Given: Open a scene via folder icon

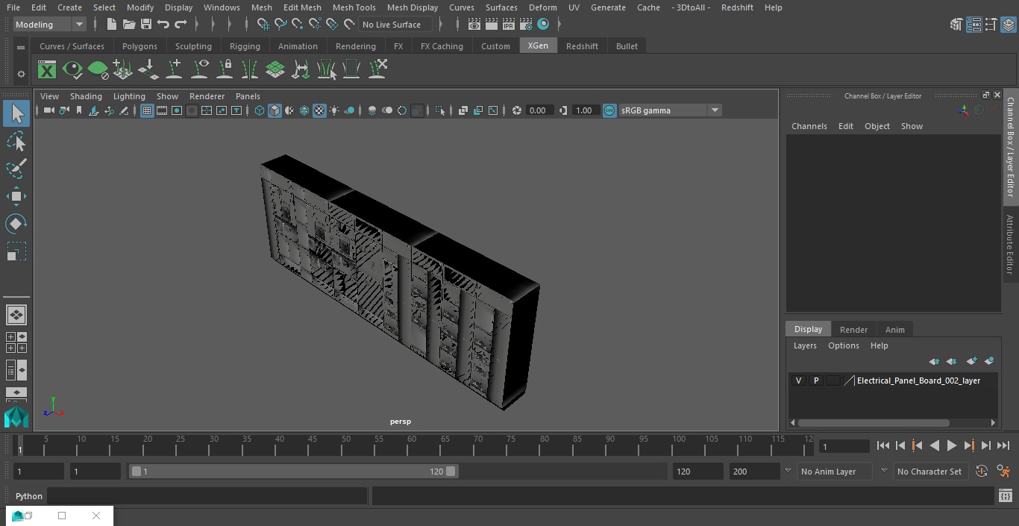Looking at the screenshot, I should pos(128,25).
